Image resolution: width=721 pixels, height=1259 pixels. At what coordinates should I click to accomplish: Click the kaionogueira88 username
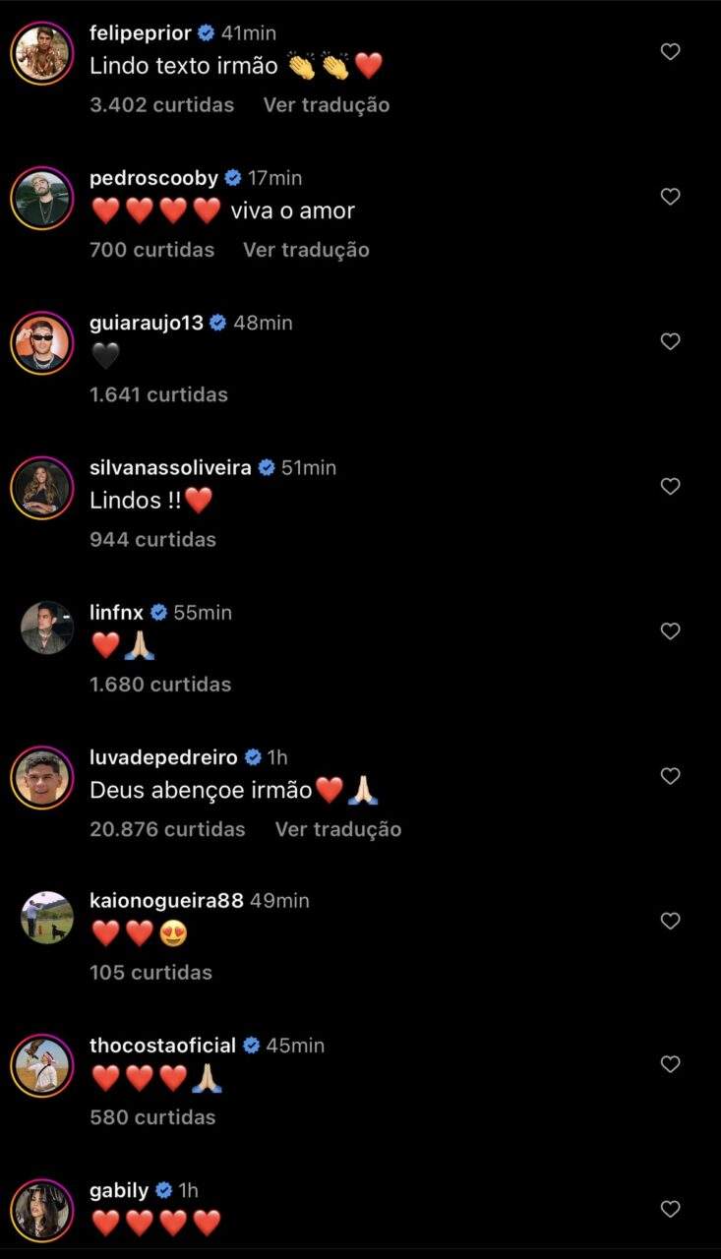[x=166, y=902]
